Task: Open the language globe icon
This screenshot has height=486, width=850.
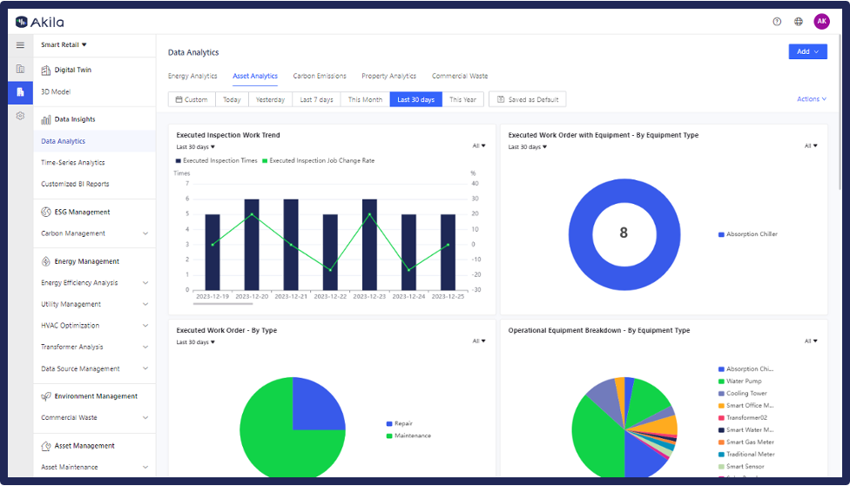Action: coord(799,22)
